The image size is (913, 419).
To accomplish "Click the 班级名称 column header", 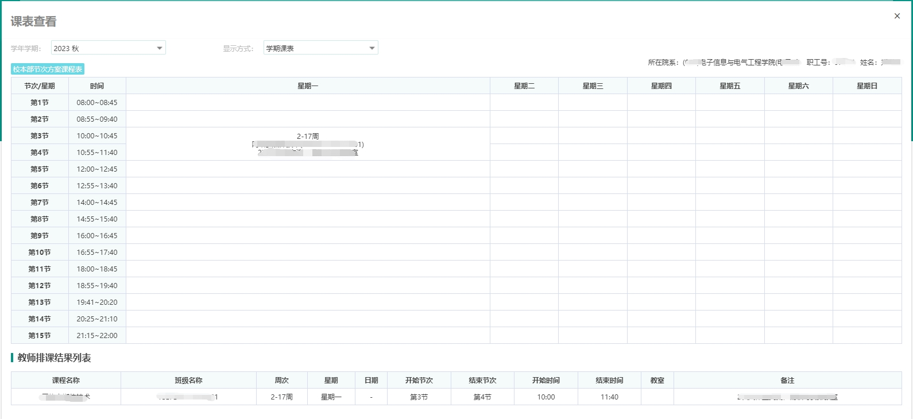I will click(188, 380).
